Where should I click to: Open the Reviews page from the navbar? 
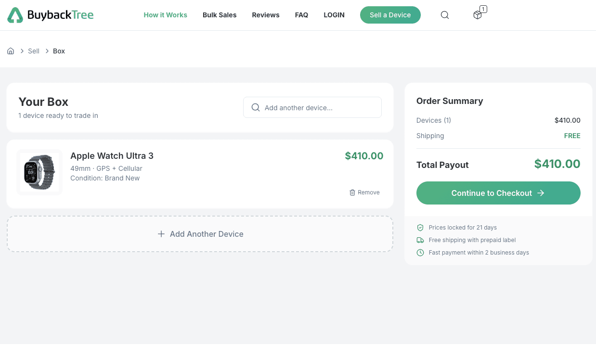pos(265,15)
